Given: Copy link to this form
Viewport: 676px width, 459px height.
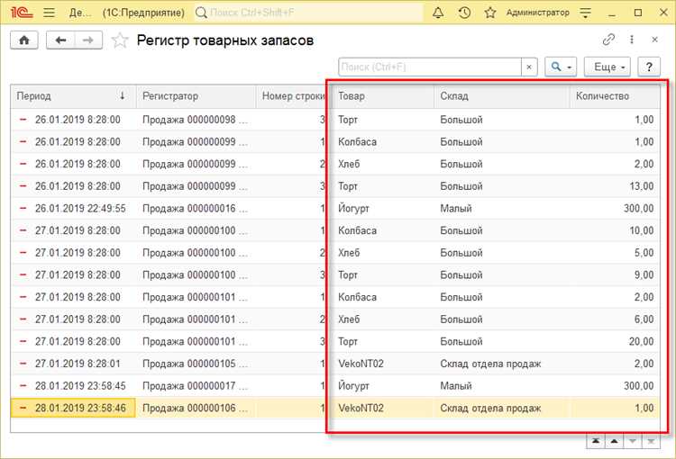Looking at the screenshot, I should [x=608, y=40].
